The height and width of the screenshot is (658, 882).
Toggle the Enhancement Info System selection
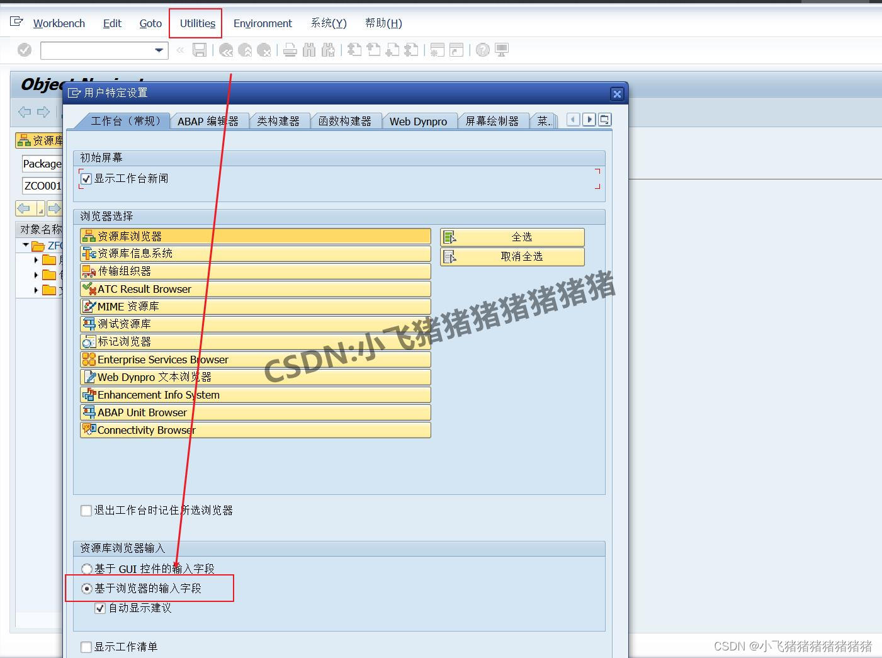pos(255,395)
